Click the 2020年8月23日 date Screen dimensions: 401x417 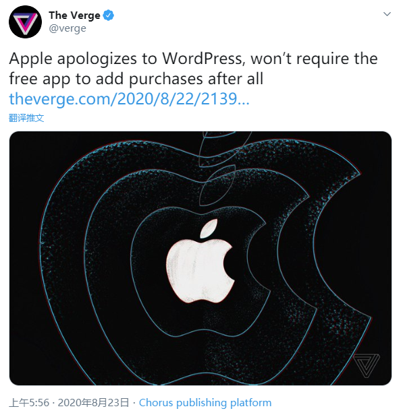click(x=93, y=403)
